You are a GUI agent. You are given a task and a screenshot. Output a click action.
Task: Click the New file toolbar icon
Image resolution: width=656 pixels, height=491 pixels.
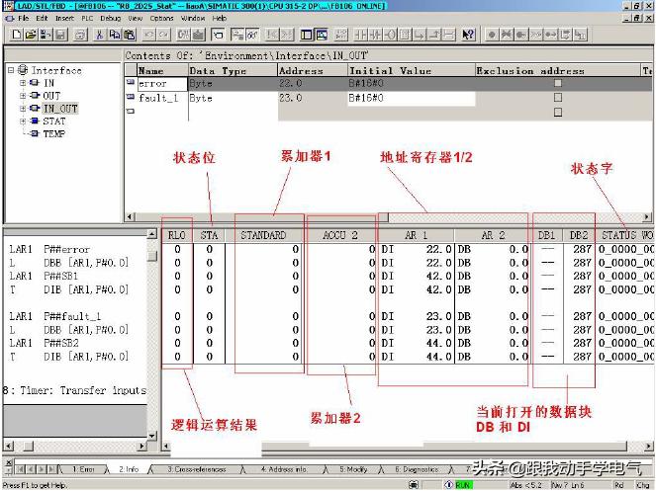[x=17, y=35]
